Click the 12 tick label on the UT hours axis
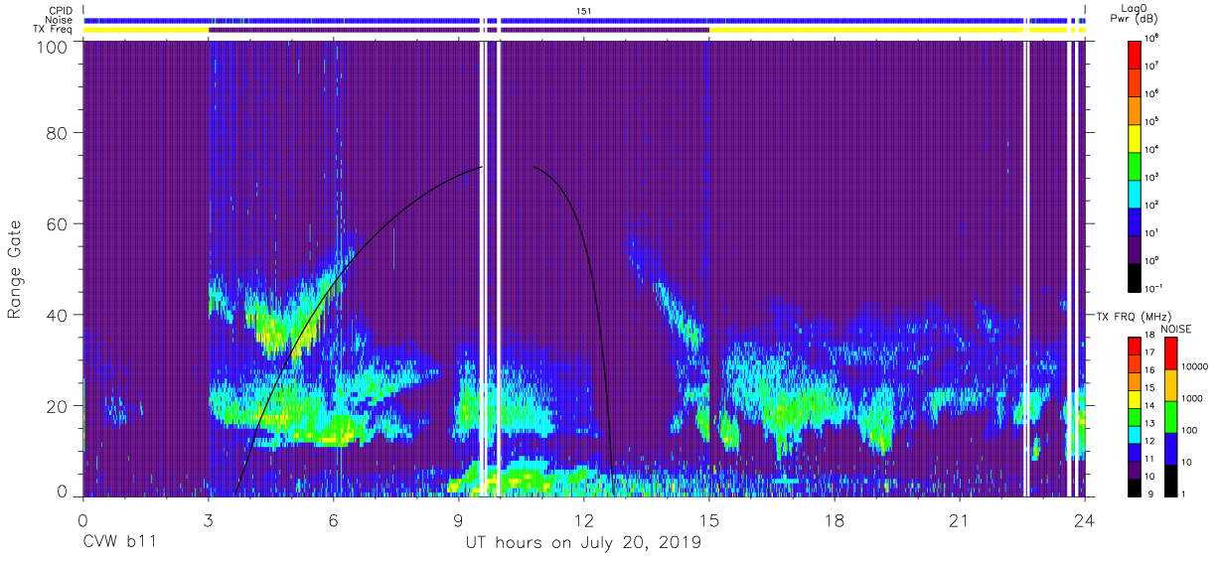 [x=584, y=520]
